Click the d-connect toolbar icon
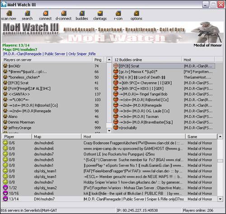Image resolution: width=226 pixels, height=214 pixels. [x=64, y=14]
